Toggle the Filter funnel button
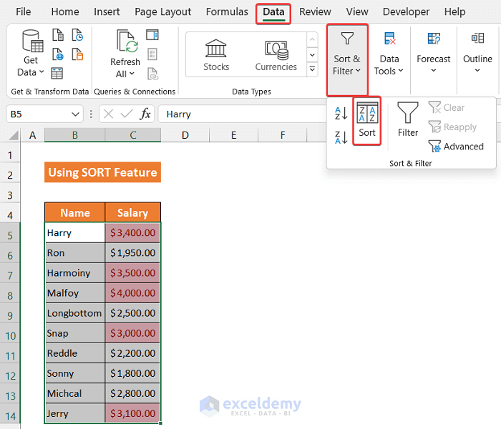The width and height of the screenshot is (501, 429). point(408,119)
